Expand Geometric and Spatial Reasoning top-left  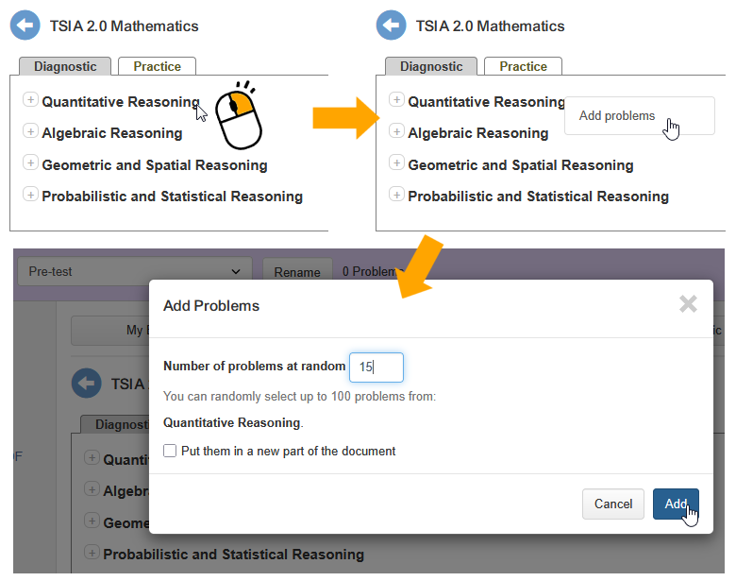[x=30, y=164]
